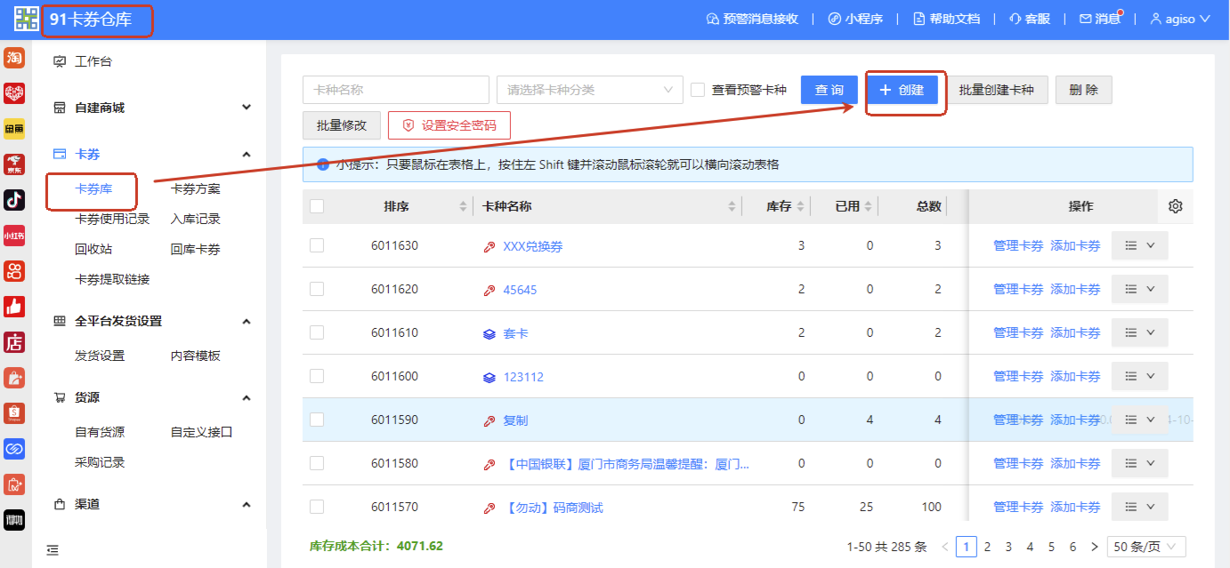
Task: Open the Douyin (TikTok) platform icon
Action: pos(14,199)
